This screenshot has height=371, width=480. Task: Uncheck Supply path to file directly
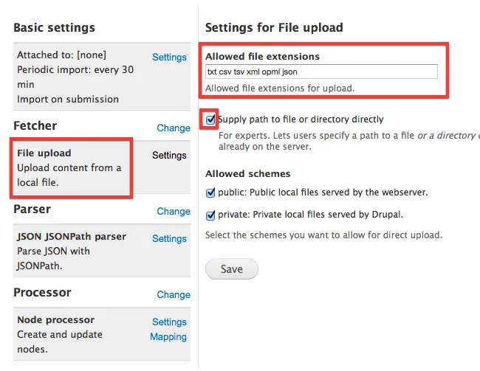(x=211, y=119)
